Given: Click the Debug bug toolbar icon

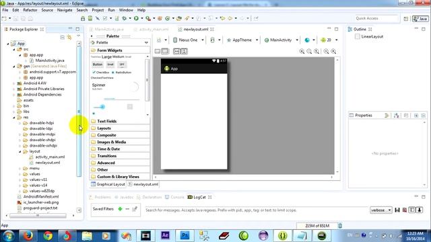Looking at the screenshot, I should (124, 18).
